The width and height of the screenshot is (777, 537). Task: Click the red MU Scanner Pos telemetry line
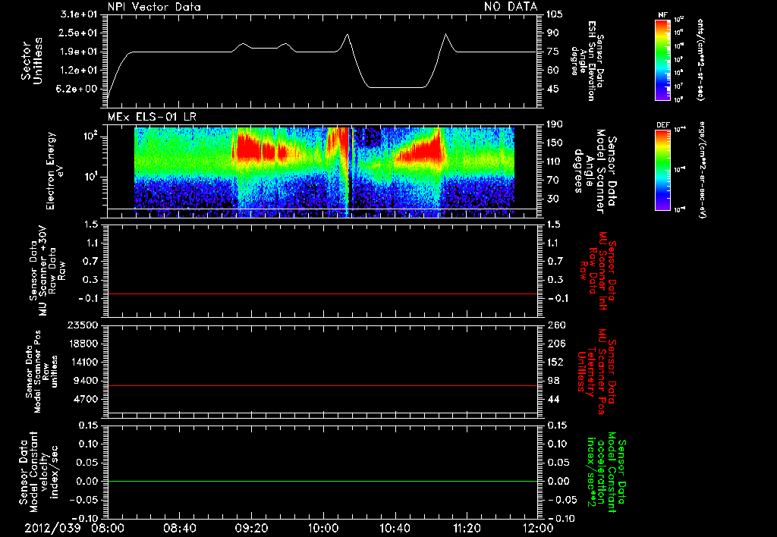click(322, 385)
